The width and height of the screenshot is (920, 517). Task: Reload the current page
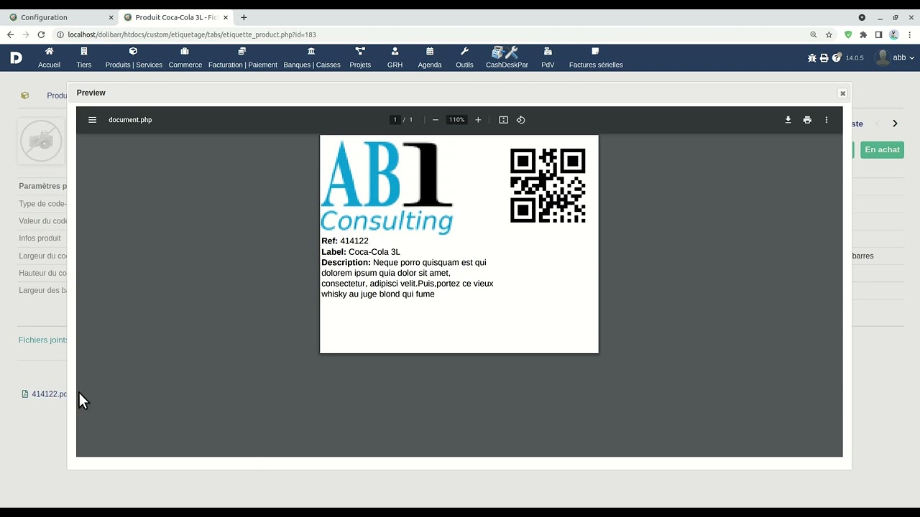(41, 34)
